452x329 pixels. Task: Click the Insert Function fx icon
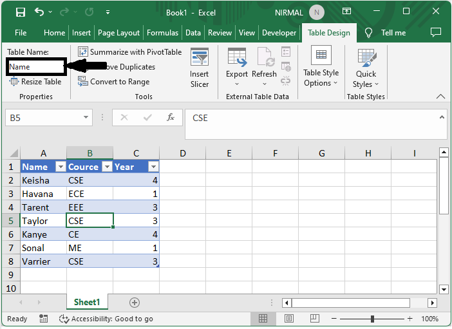(x=171, y=118)
